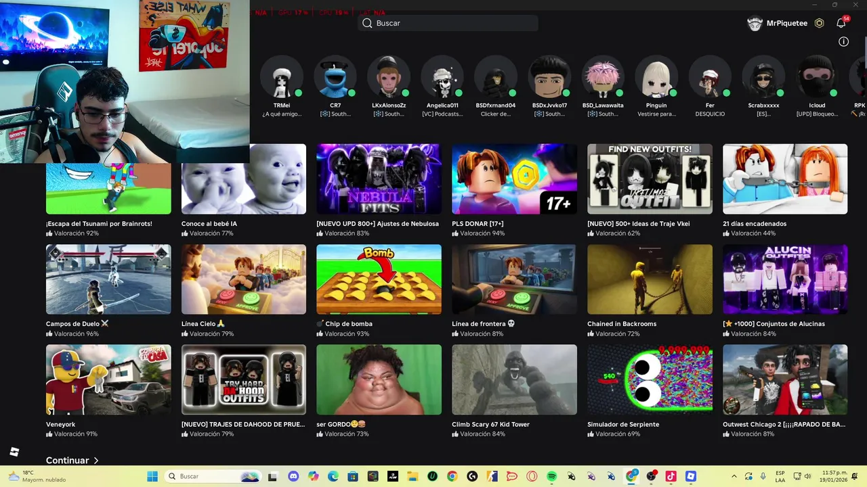
Task: Open Opera browser from the taskbar
Action: (532, 476)
